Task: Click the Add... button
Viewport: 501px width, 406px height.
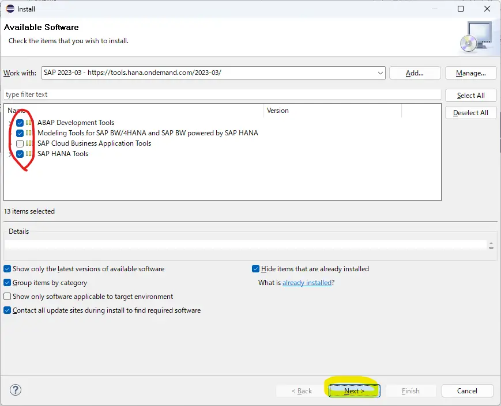Action: (x=415, y=73)
